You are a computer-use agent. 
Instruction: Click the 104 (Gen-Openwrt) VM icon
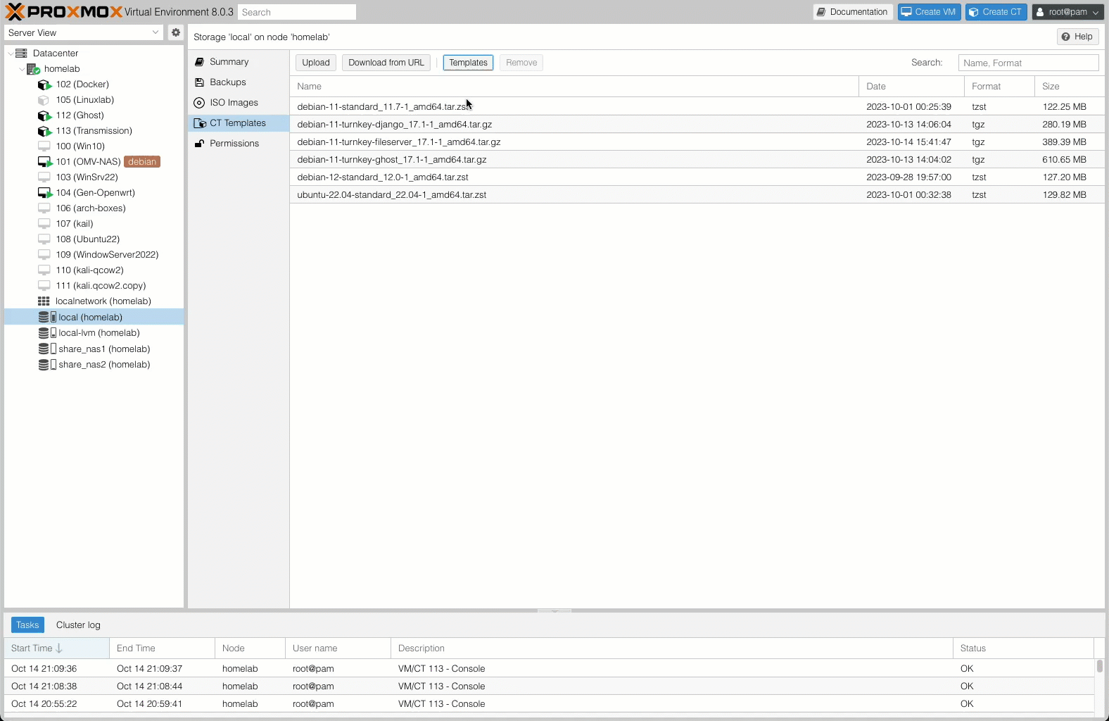(x=45, y=193)
